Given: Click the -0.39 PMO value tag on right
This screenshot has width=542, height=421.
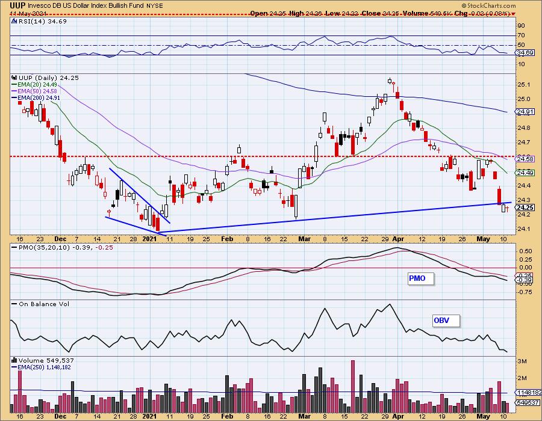Looking at the screenshot, I should [525, 280].
